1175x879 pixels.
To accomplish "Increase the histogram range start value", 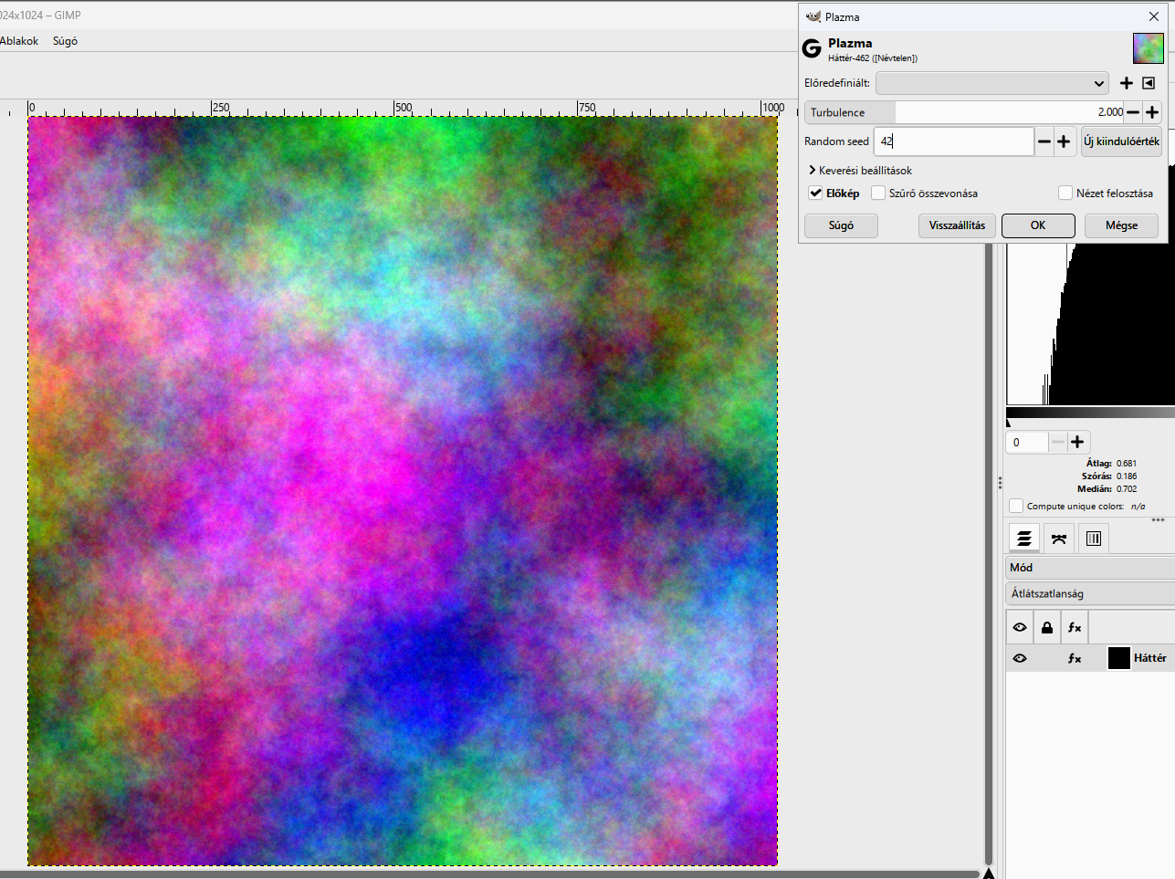I will click(x=1077, y=442).
